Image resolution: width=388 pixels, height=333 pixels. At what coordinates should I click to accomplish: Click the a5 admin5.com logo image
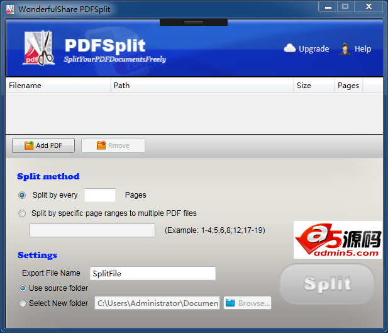pos(338,240)
